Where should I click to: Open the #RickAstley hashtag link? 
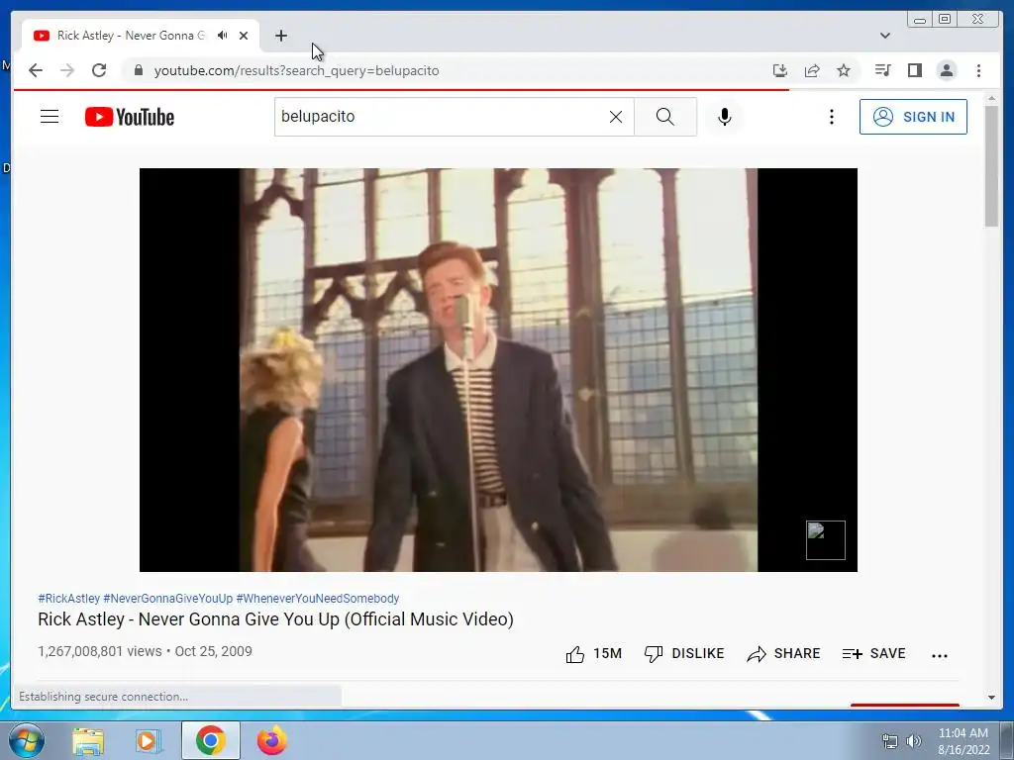pos(68,599)
